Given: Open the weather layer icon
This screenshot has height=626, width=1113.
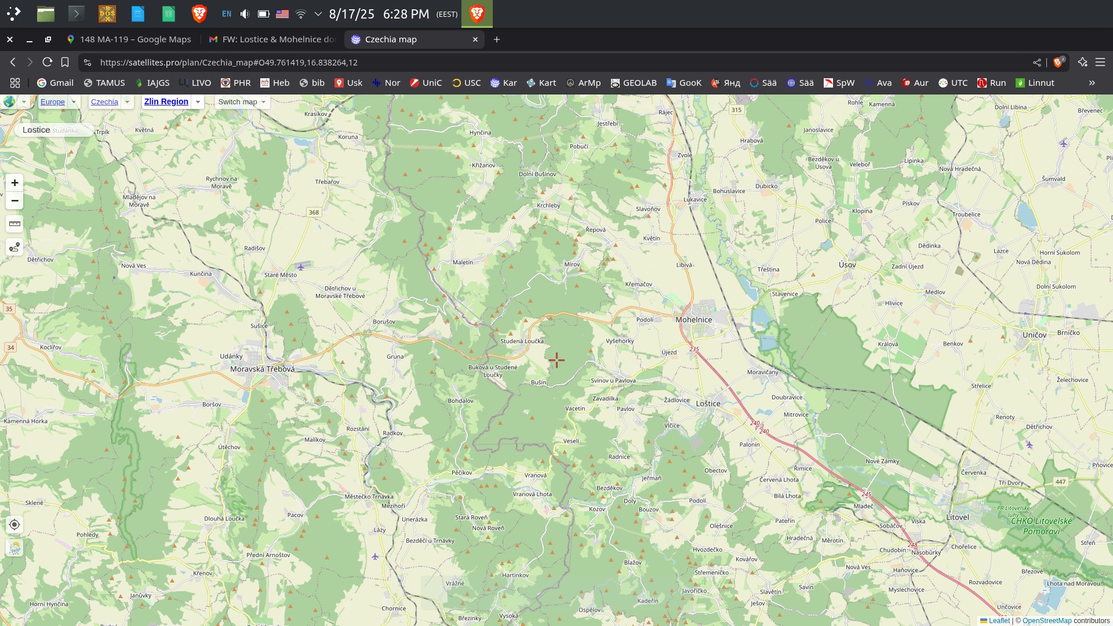Looking at the screenshot, I should click(14, 548).
